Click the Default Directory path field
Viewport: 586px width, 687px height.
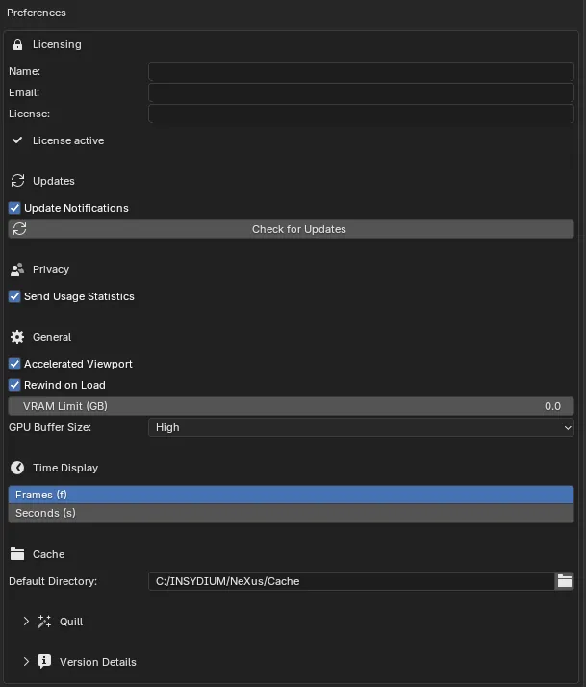[351, 581]
